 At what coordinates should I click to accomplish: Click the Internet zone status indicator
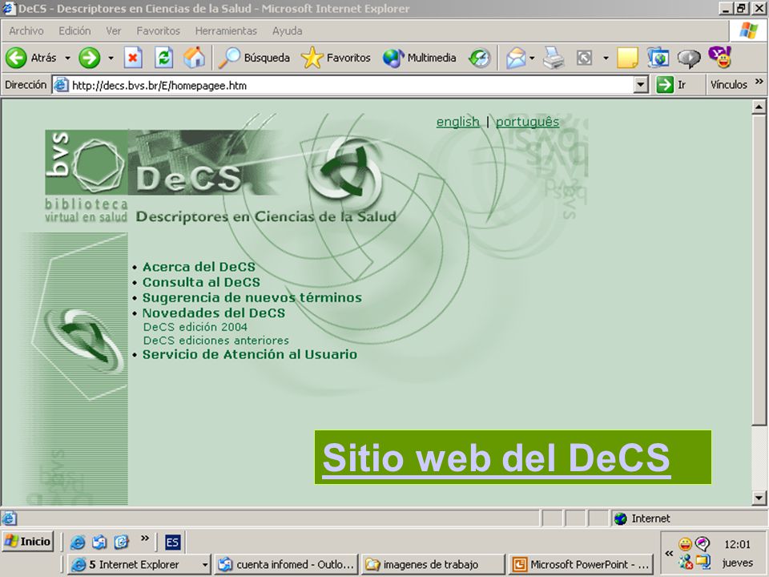click(x=642, y=518)
